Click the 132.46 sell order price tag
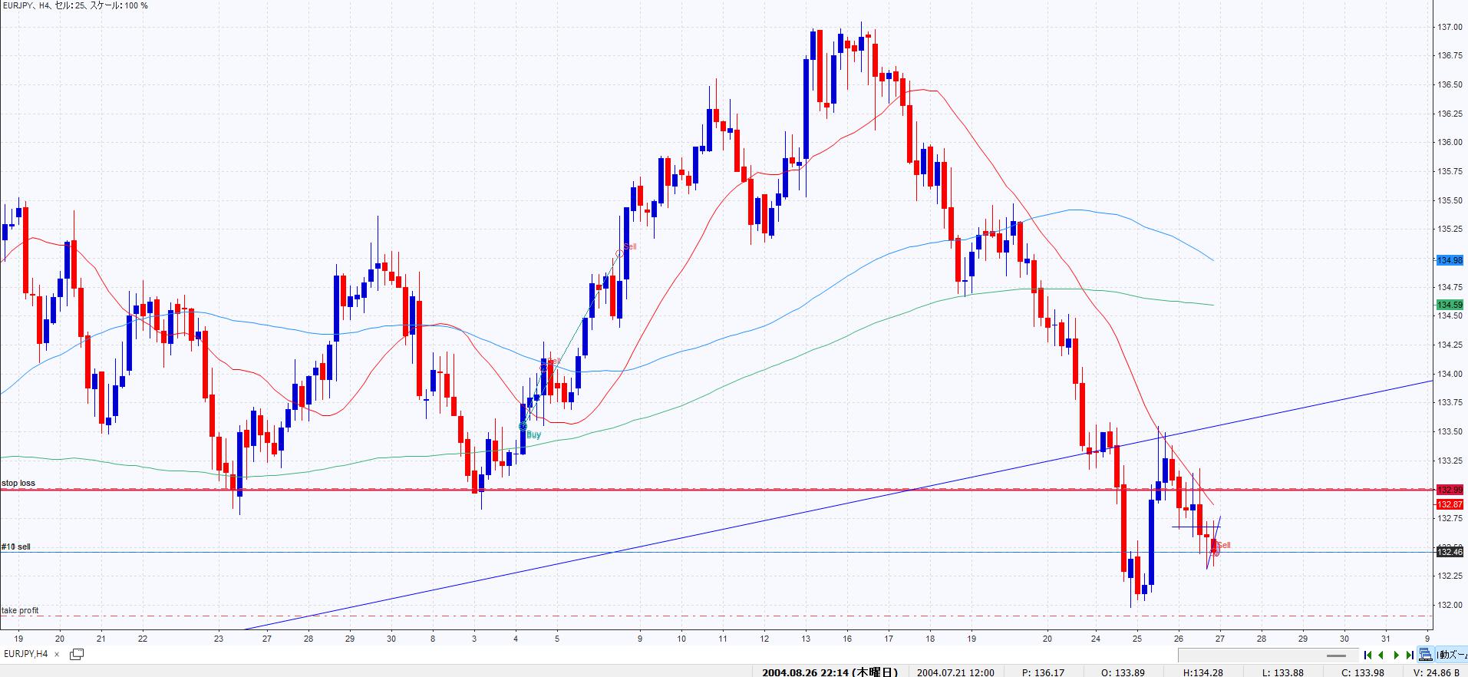The width and height of the screenshot is (1468, 677). (1450, 552)
